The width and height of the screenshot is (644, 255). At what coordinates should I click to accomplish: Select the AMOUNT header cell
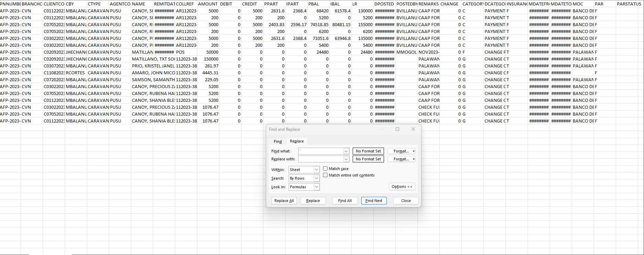click(208, 4)
